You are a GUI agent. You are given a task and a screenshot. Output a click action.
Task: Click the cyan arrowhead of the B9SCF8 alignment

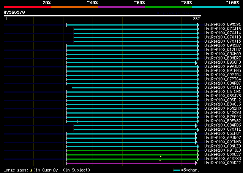pos(196,62)
